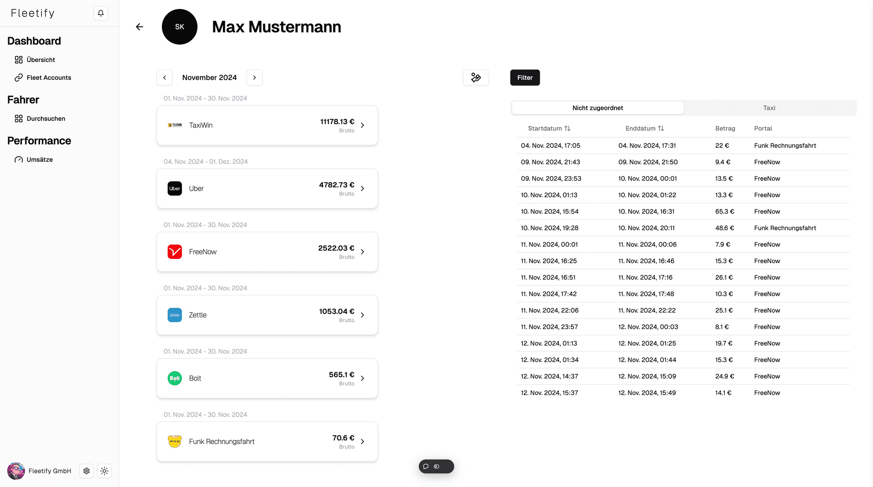Select the Nicht zugeordnet tab
The width and height of the screenshot is (873, 487).
click(597, 108)
